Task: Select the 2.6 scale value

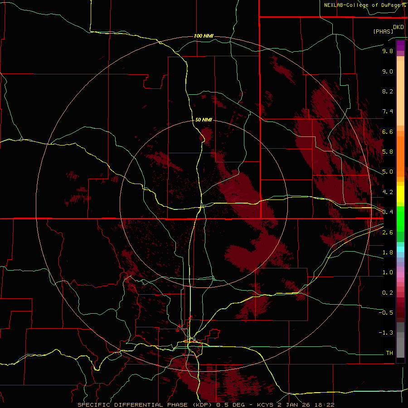Action: point(388,233)
